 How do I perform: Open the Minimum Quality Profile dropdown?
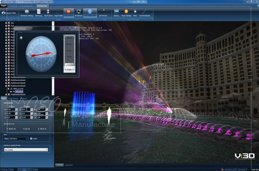coord(26,150)
